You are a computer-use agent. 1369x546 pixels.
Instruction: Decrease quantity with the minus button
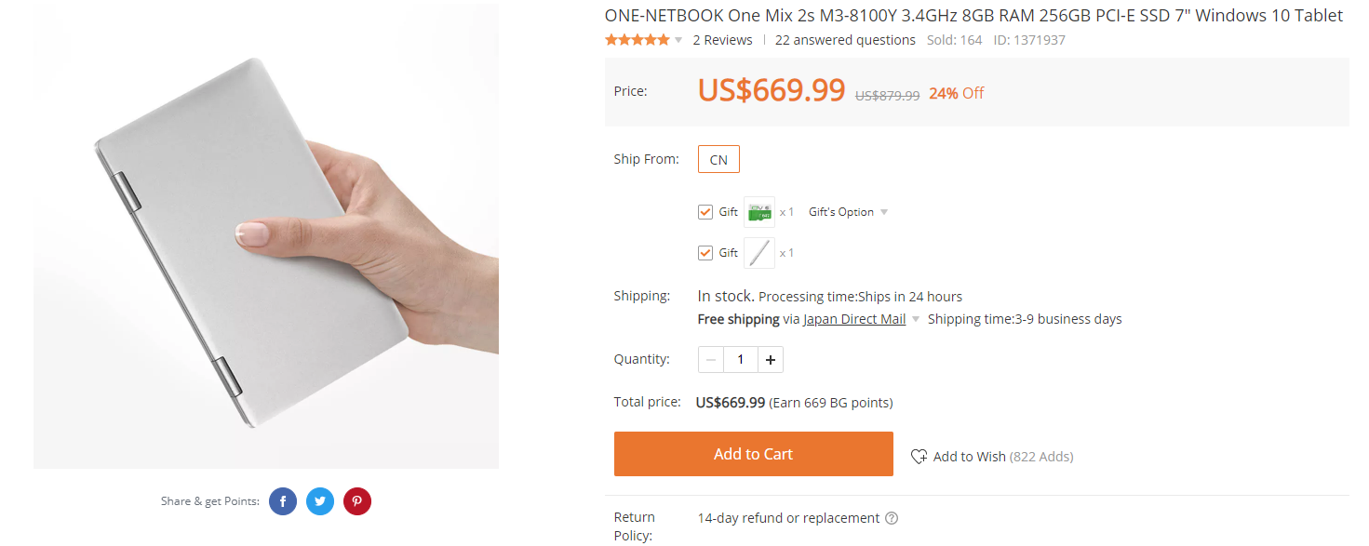tap(711, 359)
